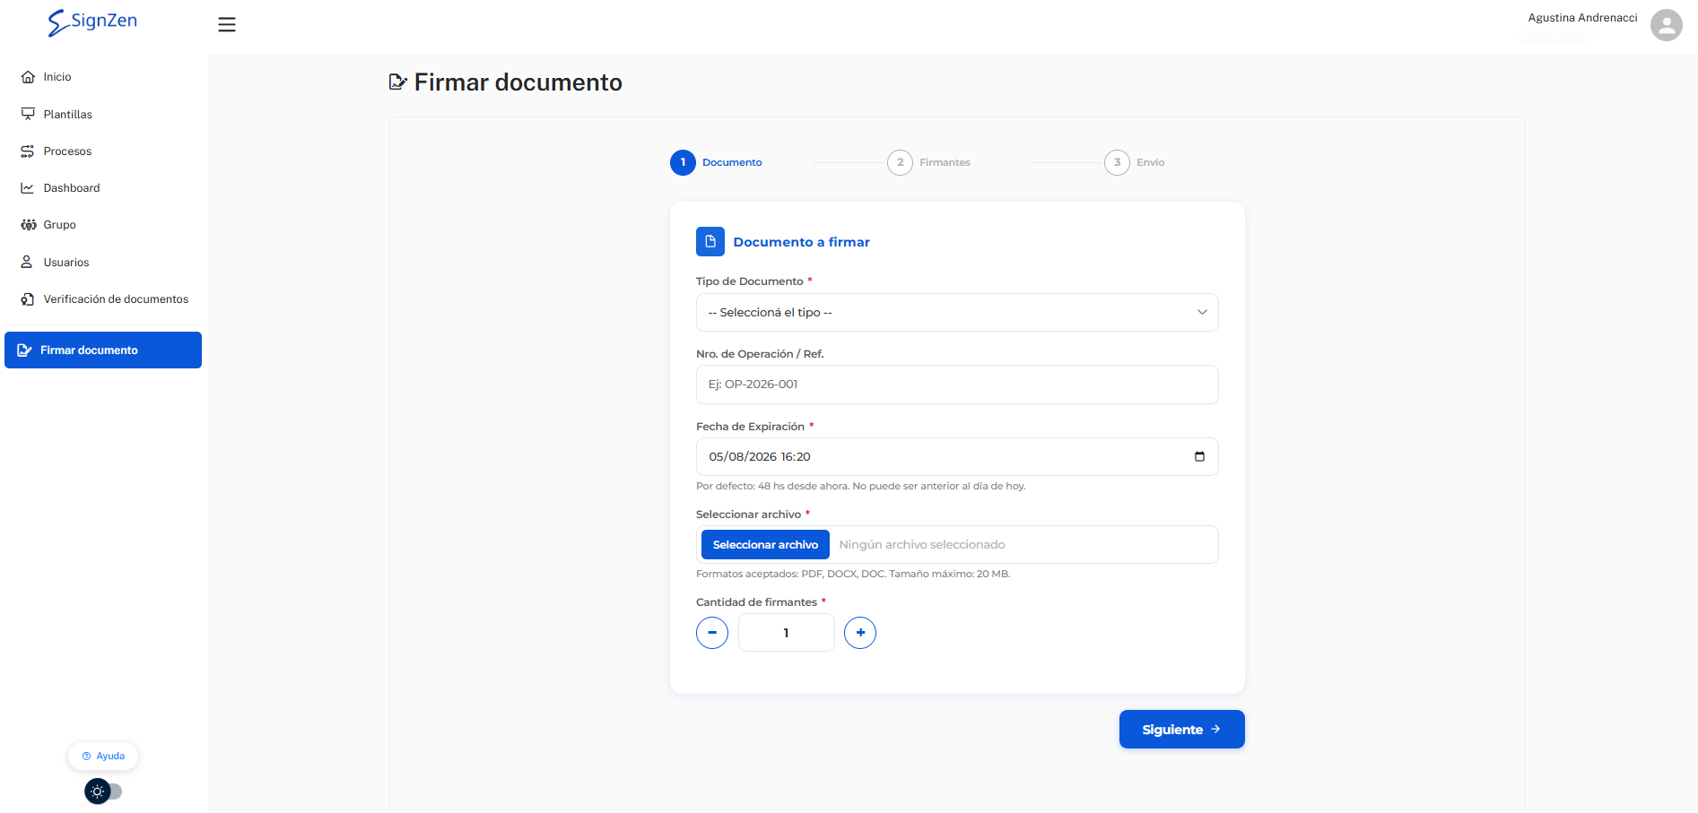1698x813 pixels.
Task: Decrease signer count with minus button
Action: 712,633
